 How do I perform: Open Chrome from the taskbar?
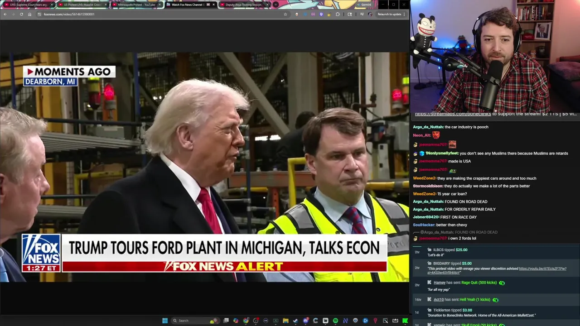[246, 321]
